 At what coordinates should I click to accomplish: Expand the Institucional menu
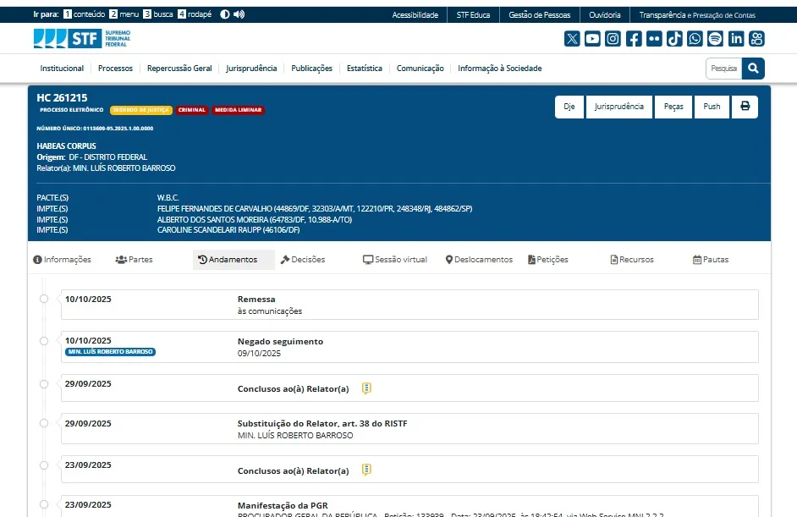62,69
